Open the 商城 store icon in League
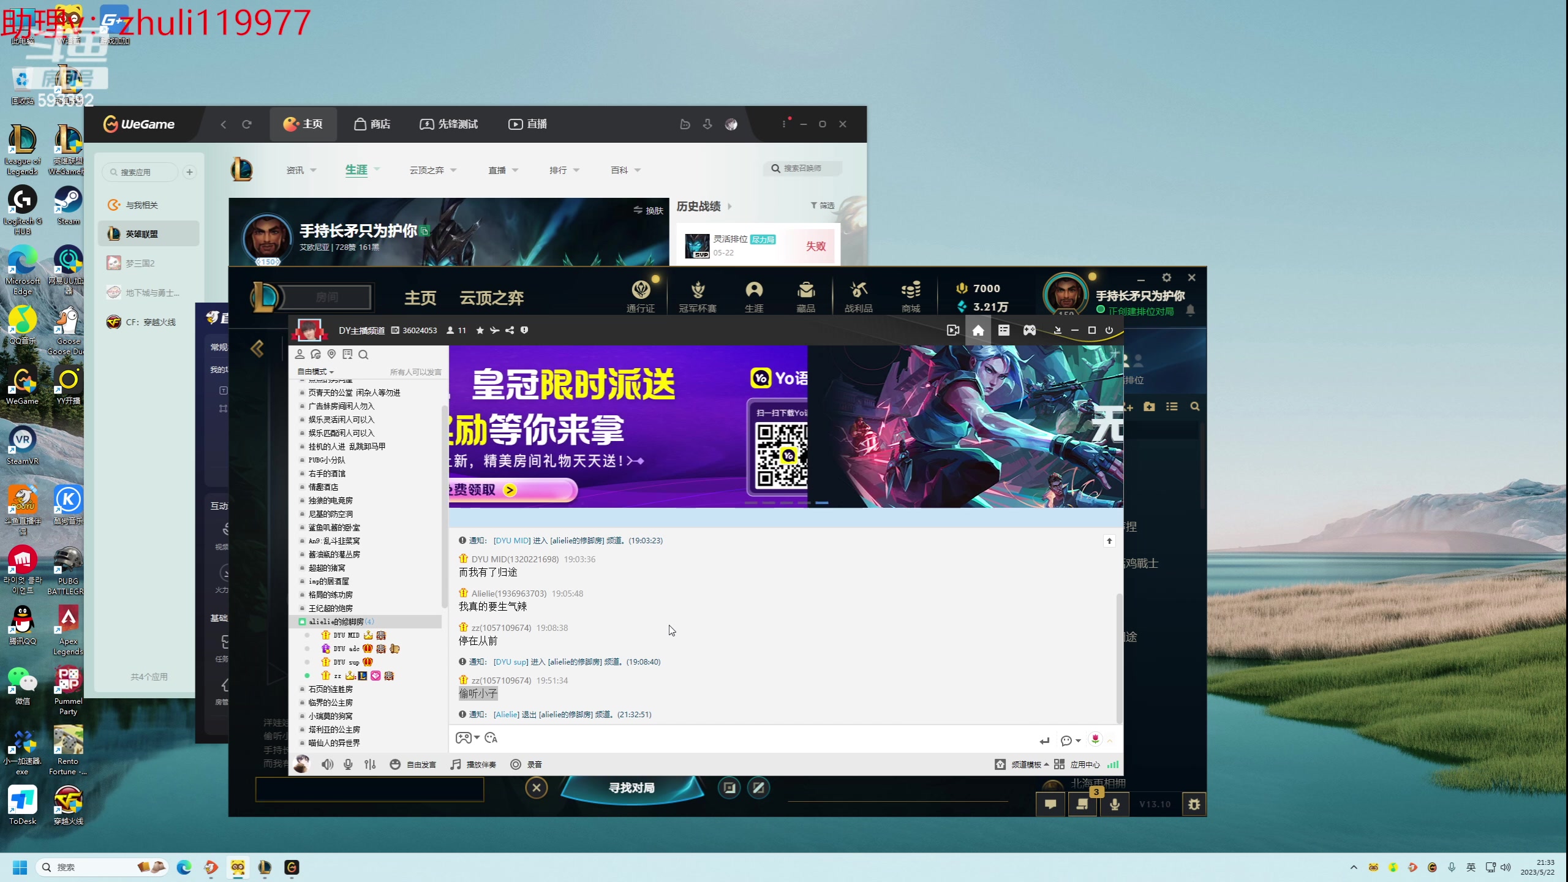This screenshot has height=882, width=1568. point(911,296)
